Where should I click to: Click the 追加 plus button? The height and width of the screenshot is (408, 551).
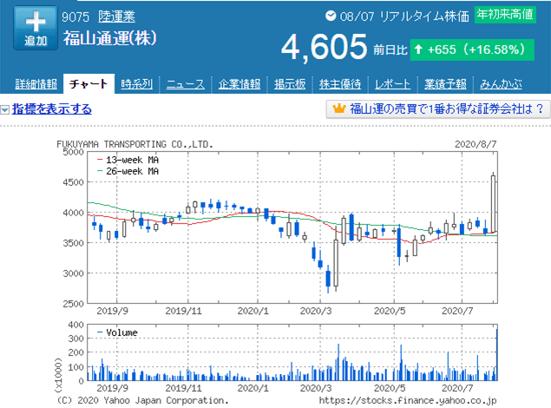36,28
